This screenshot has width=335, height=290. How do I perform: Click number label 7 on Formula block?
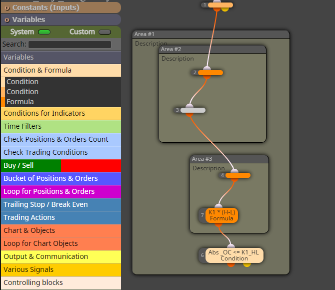tap(202, 215)
